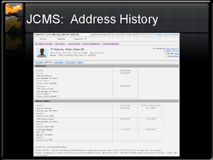
Task: Click the star icon beside Garcia, Juan Jose JR
Action: (x=51, y=49)
